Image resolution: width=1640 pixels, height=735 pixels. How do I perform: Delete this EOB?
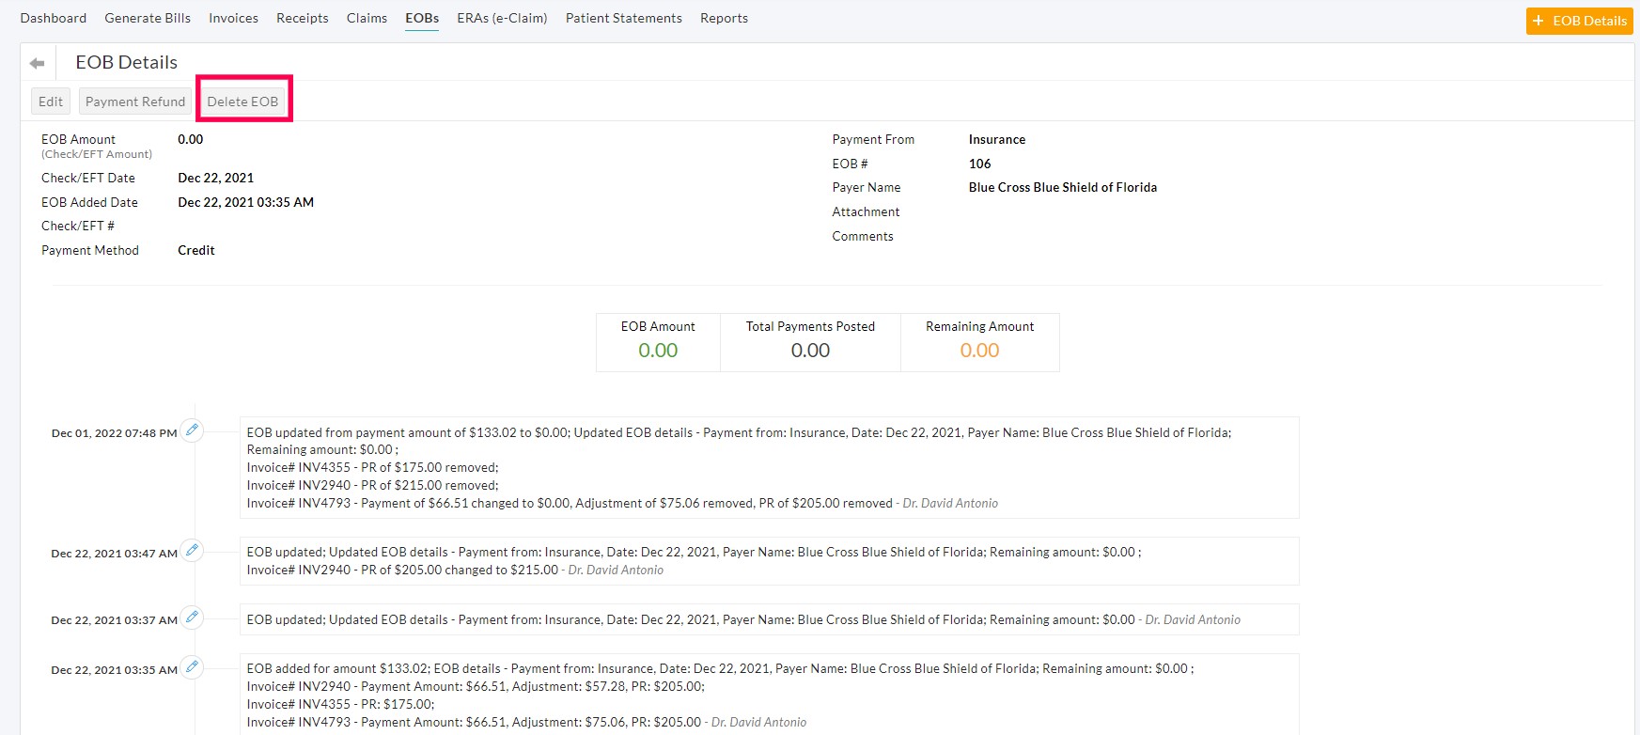click(242, 102)
